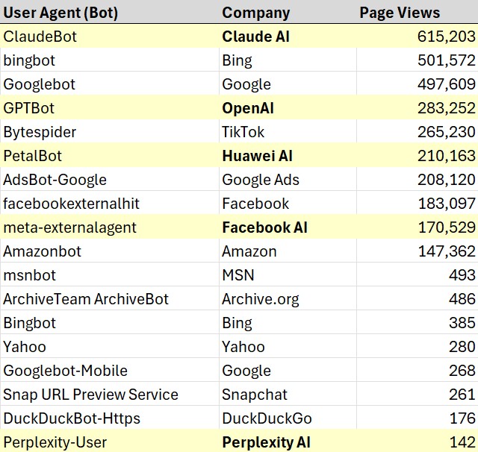
Task: Select the "Huawei AI" cell
Action: click(x=257, y=156)
